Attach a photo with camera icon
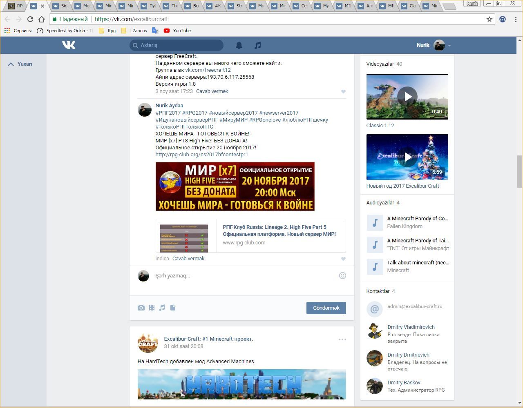The width and height of the screenshot is (523, 408). click(x=141, y=308)
